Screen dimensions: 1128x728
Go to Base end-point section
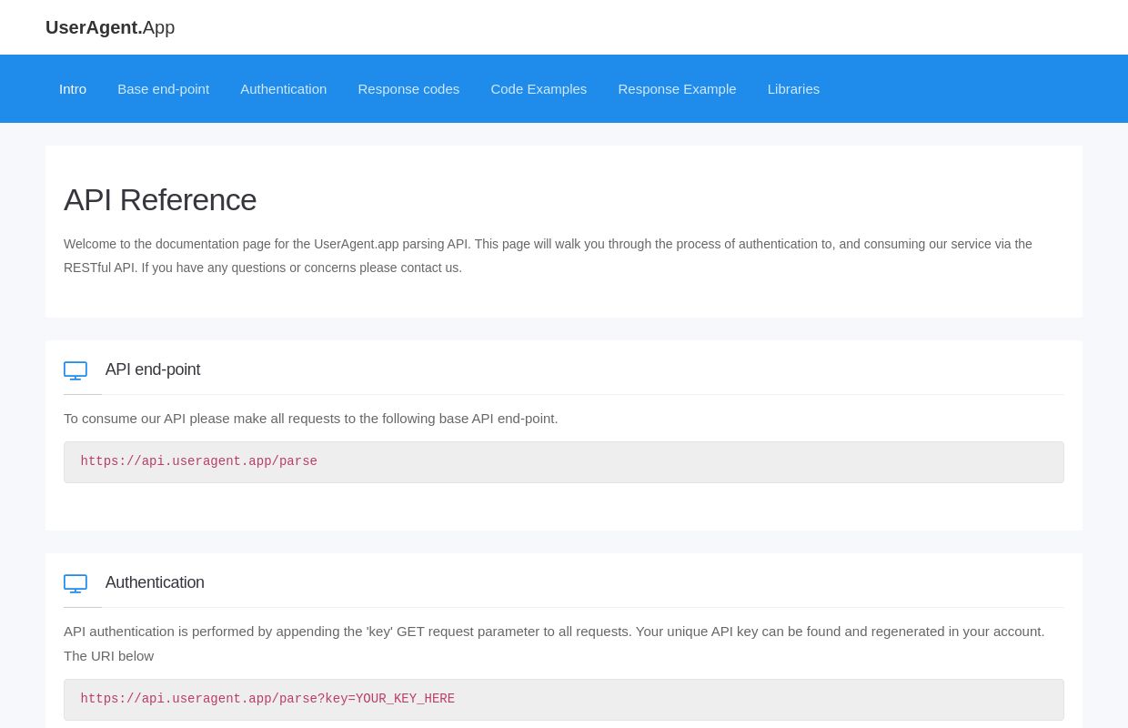click(163, 88)
